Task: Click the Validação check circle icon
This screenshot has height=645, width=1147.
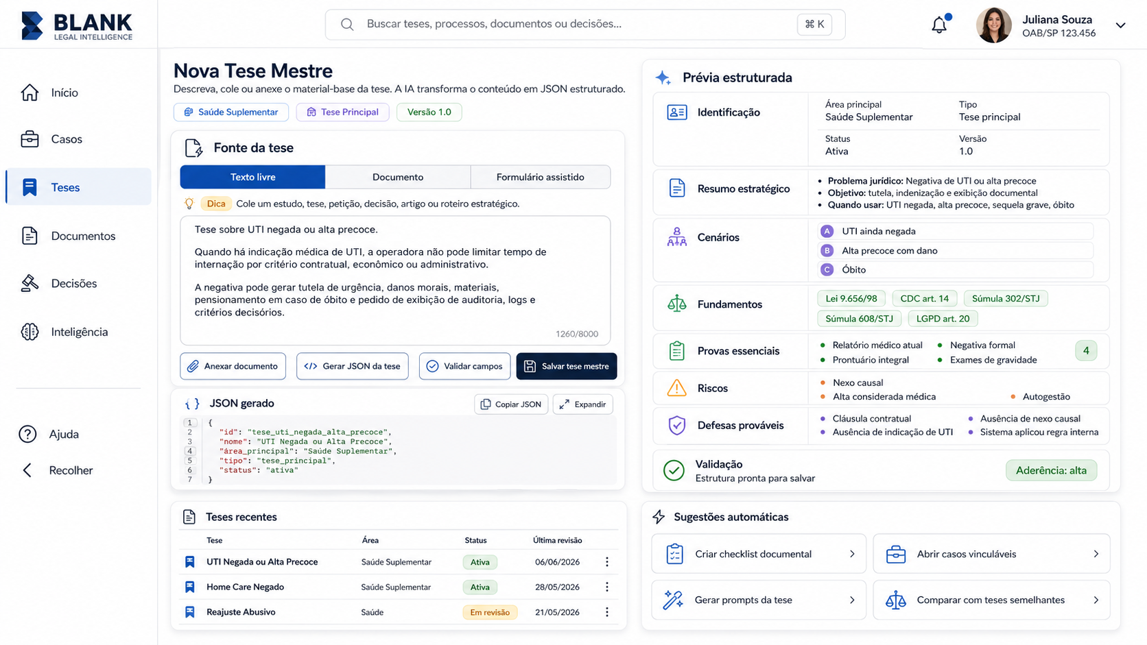Action: click(674, 471)
